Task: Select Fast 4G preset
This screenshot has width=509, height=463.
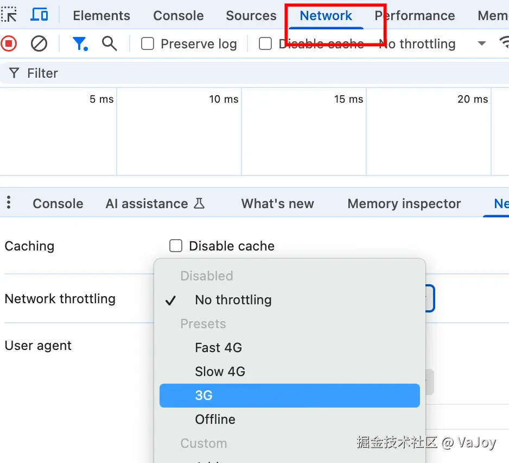Action: pyautogui.click(x=218, y=348)
